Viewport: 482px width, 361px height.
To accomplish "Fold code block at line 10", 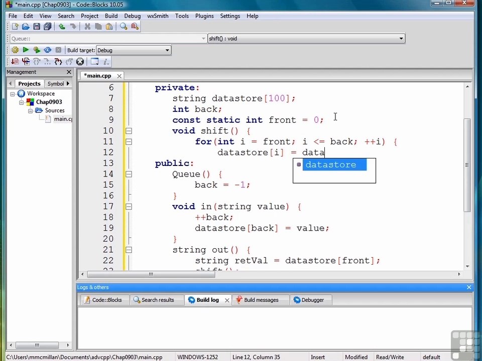I will [129, 131].
